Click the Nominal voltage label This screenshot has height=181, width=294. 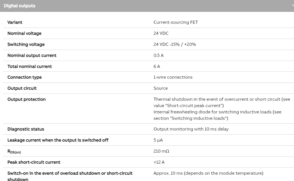[x=24, y=33]
